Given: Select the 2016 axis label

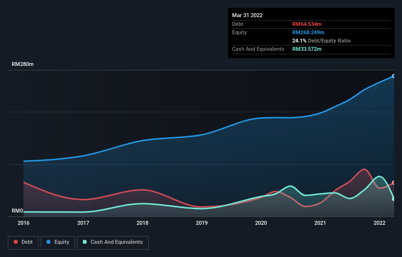Looking at the screenshot, I should 24,223.
